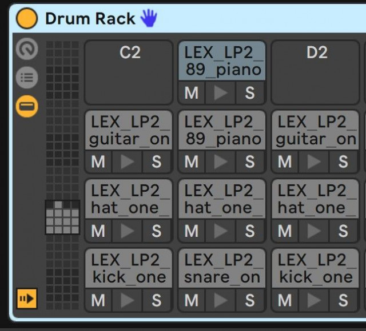Solo the bottom-left kick_one pad

[156, 300]
